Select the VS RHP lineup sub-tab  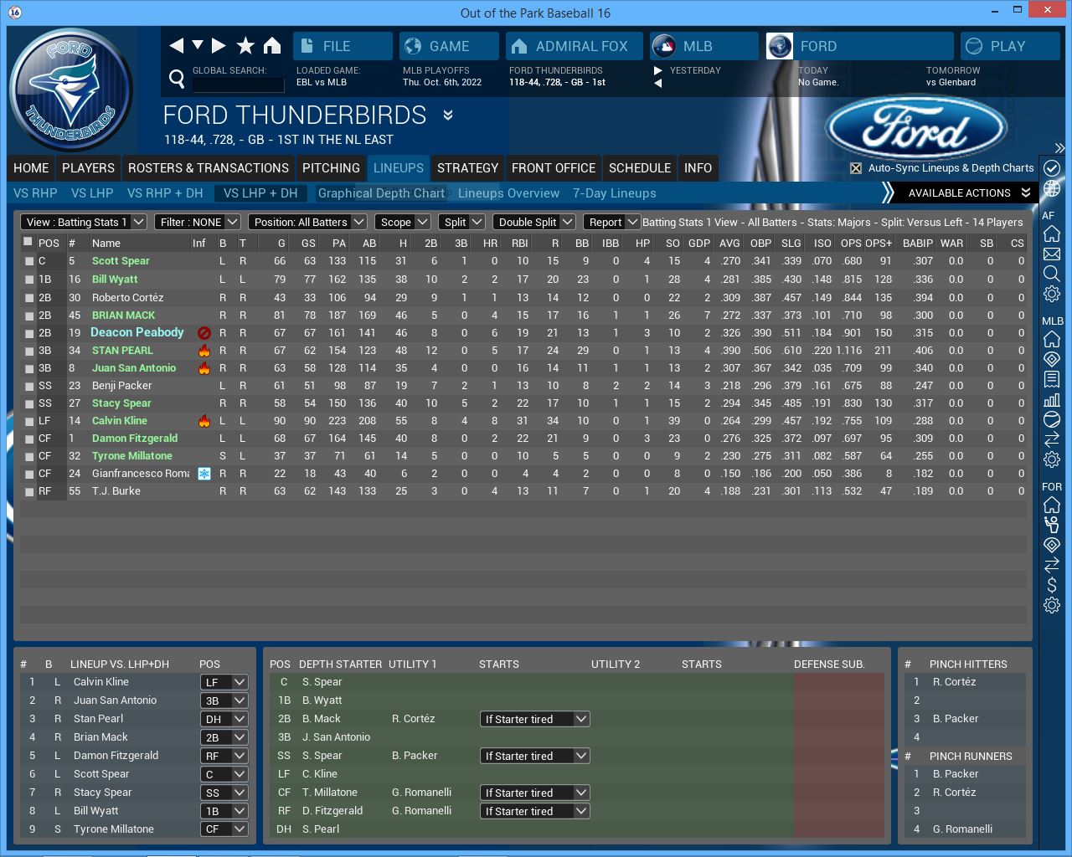click(x=35, y=193)
